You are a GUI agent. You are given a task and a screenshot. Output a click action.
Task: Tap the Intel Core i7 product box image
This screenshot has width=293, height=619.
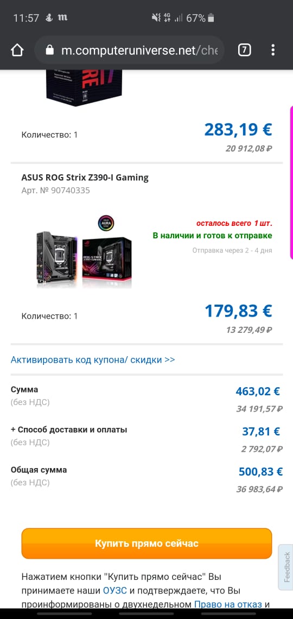[85, 87]
